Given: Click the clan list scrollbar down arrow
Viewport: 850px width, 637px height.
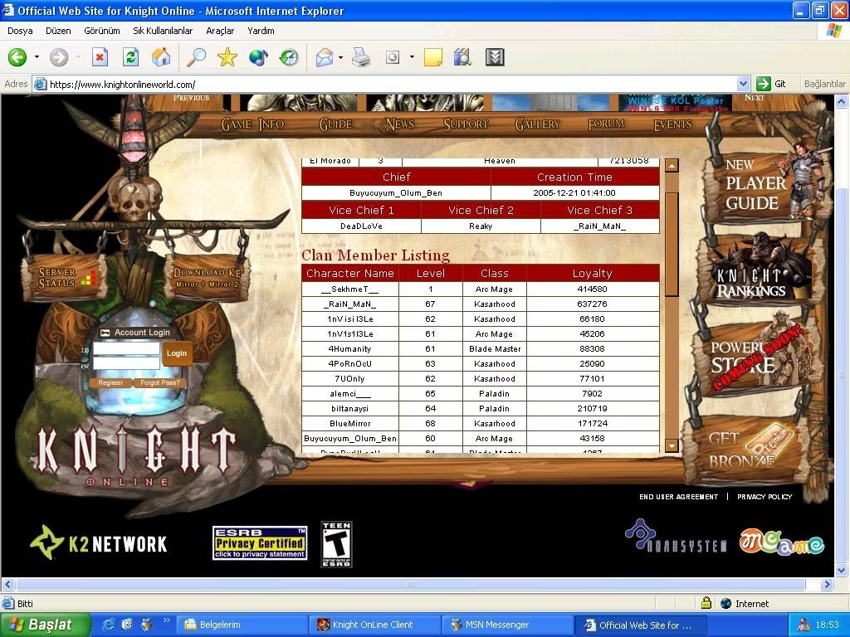Looking at the screenshot, I should (672, 445).
